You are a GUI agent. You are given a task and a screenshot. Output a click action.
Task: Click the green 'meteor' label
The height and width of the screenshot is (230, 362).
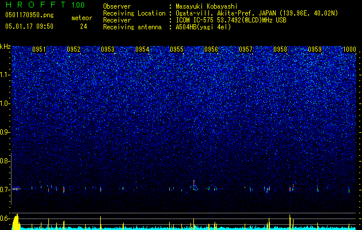82,18
